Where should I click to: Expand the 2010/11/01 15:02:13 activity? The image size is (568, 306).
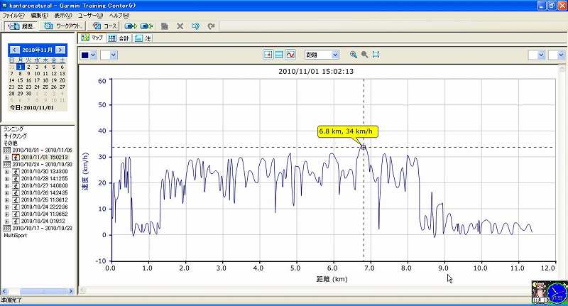point(6,158)
